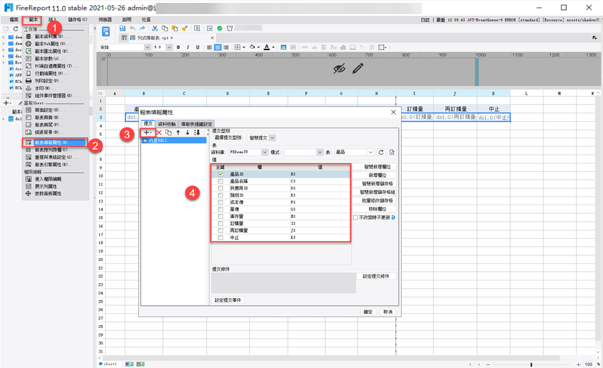Click the zoom slider handle in status bar
The height and width of the screenshot is (368, 603).
click(x=531, y=364)
